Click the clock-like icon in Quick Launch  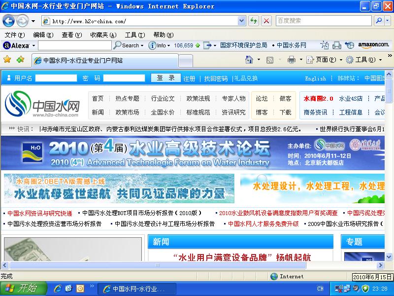tap(80, 289)
